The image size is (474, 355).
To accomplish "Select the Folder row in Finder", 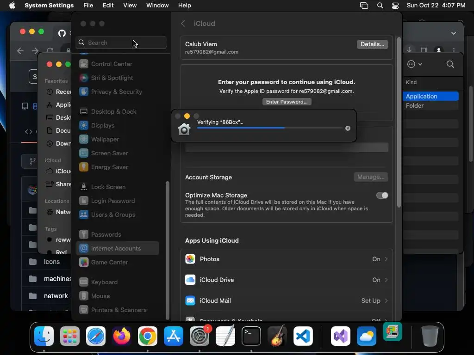I will click(431, 106).
